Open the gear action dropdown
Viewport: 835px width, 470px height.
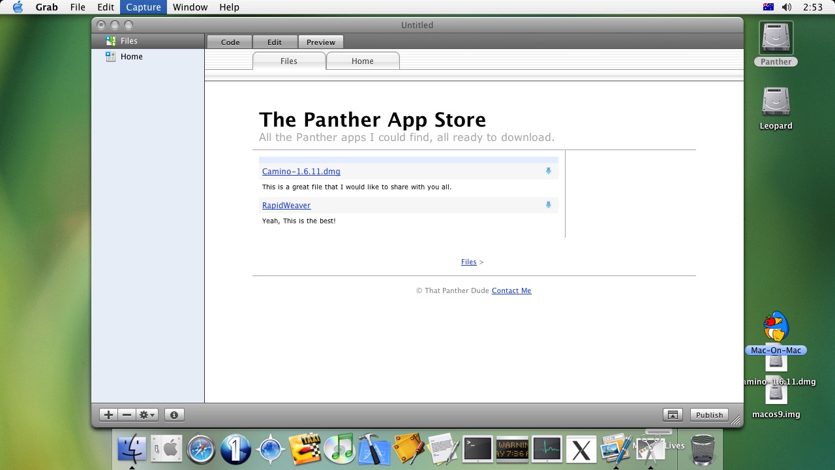coord(147,415)
